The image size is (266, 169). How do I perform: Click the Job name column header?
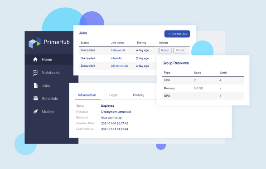(x=117, y=43)
